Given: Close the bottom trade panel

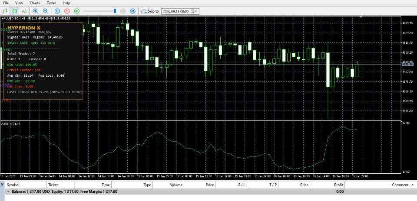Looking at the screenshot, I should (2, 184).
